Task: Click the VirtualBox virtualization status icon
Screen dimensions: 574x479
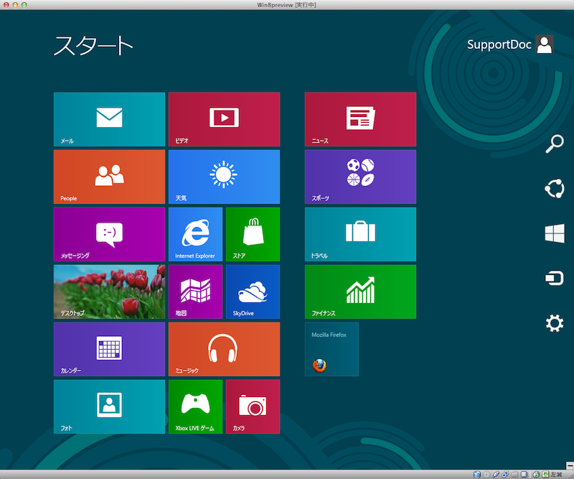Action: [x=524, y=475]
